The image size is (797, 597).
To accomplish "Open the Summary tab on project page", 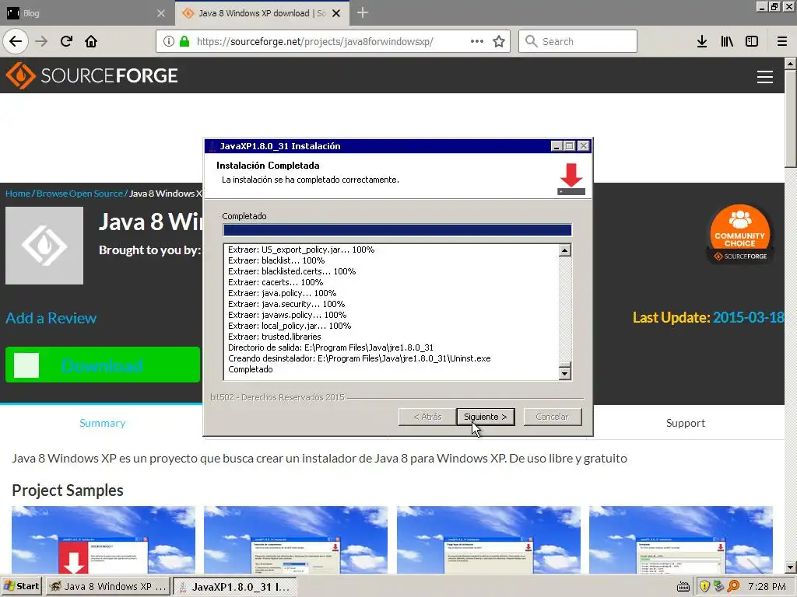I will coord(102,423).
